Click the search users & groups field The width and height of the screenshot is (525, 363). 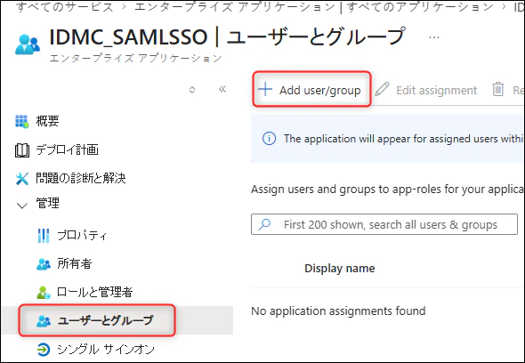click(x=384, y=224)
